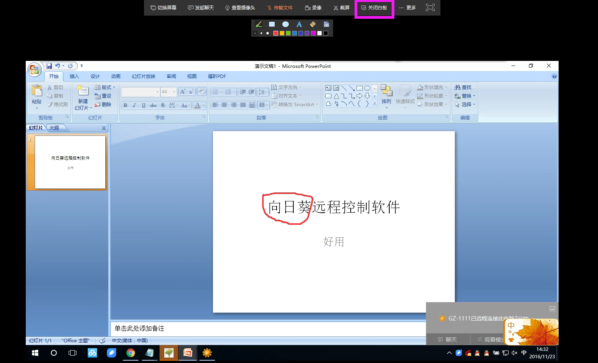This screenshot has height=363, width=598.
Task: Save the whiteboard drawing via floppy icon
Action: click(327, 24)
